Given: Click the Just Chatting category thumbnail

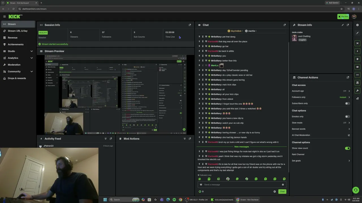Looking at the screenshot, I should click(294, 38).
